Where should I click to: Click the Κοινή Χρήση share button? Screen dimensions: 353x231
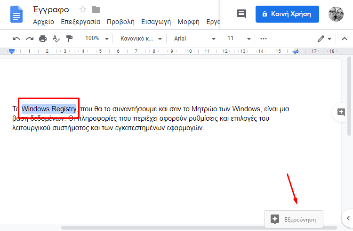click(x=287, y=14)
